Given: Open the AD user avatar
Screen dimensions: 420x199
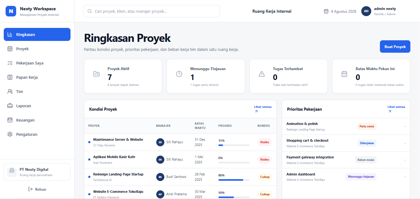Looking at the screenshot, I should (366, 11).
